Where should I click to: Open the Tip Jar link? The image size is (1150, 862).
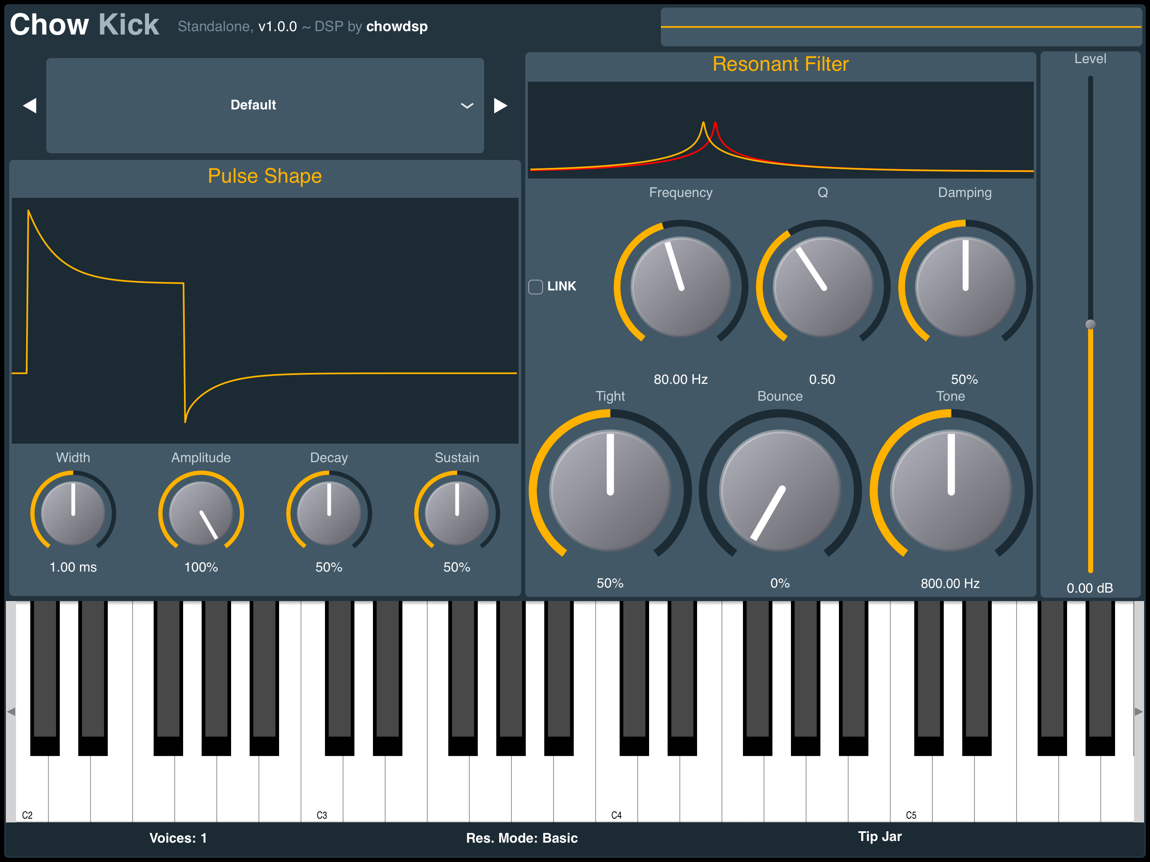880,836
